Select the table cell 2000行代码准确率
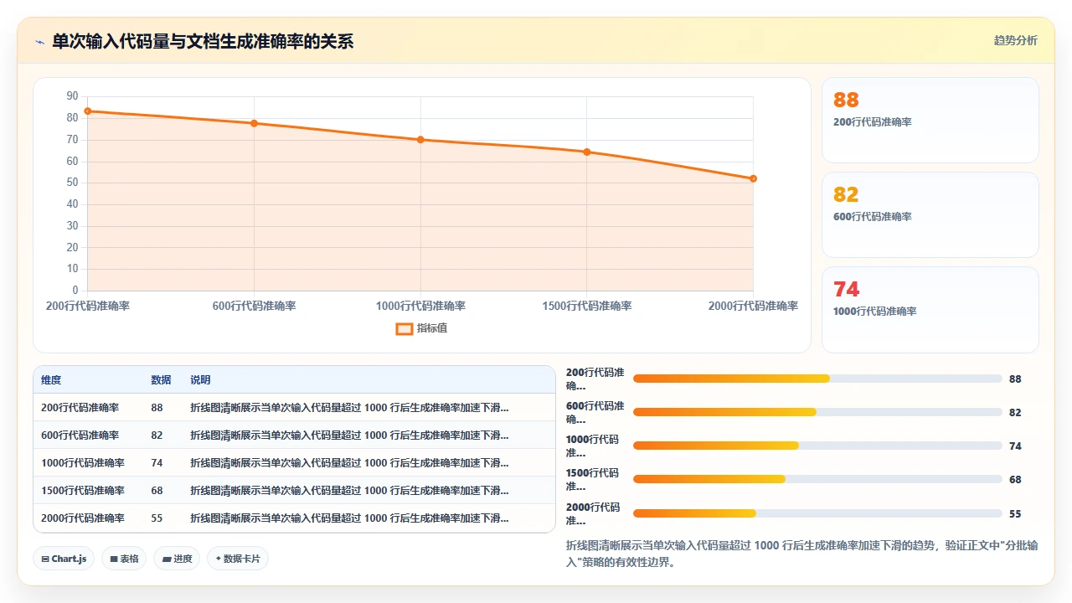This screenshot has height=603, width=1072. (83, 518)
